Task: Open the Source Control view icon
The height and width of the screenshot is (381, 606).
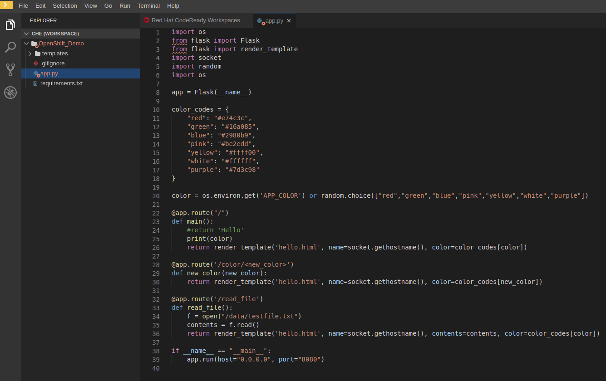Action: (x=10, y=69)
